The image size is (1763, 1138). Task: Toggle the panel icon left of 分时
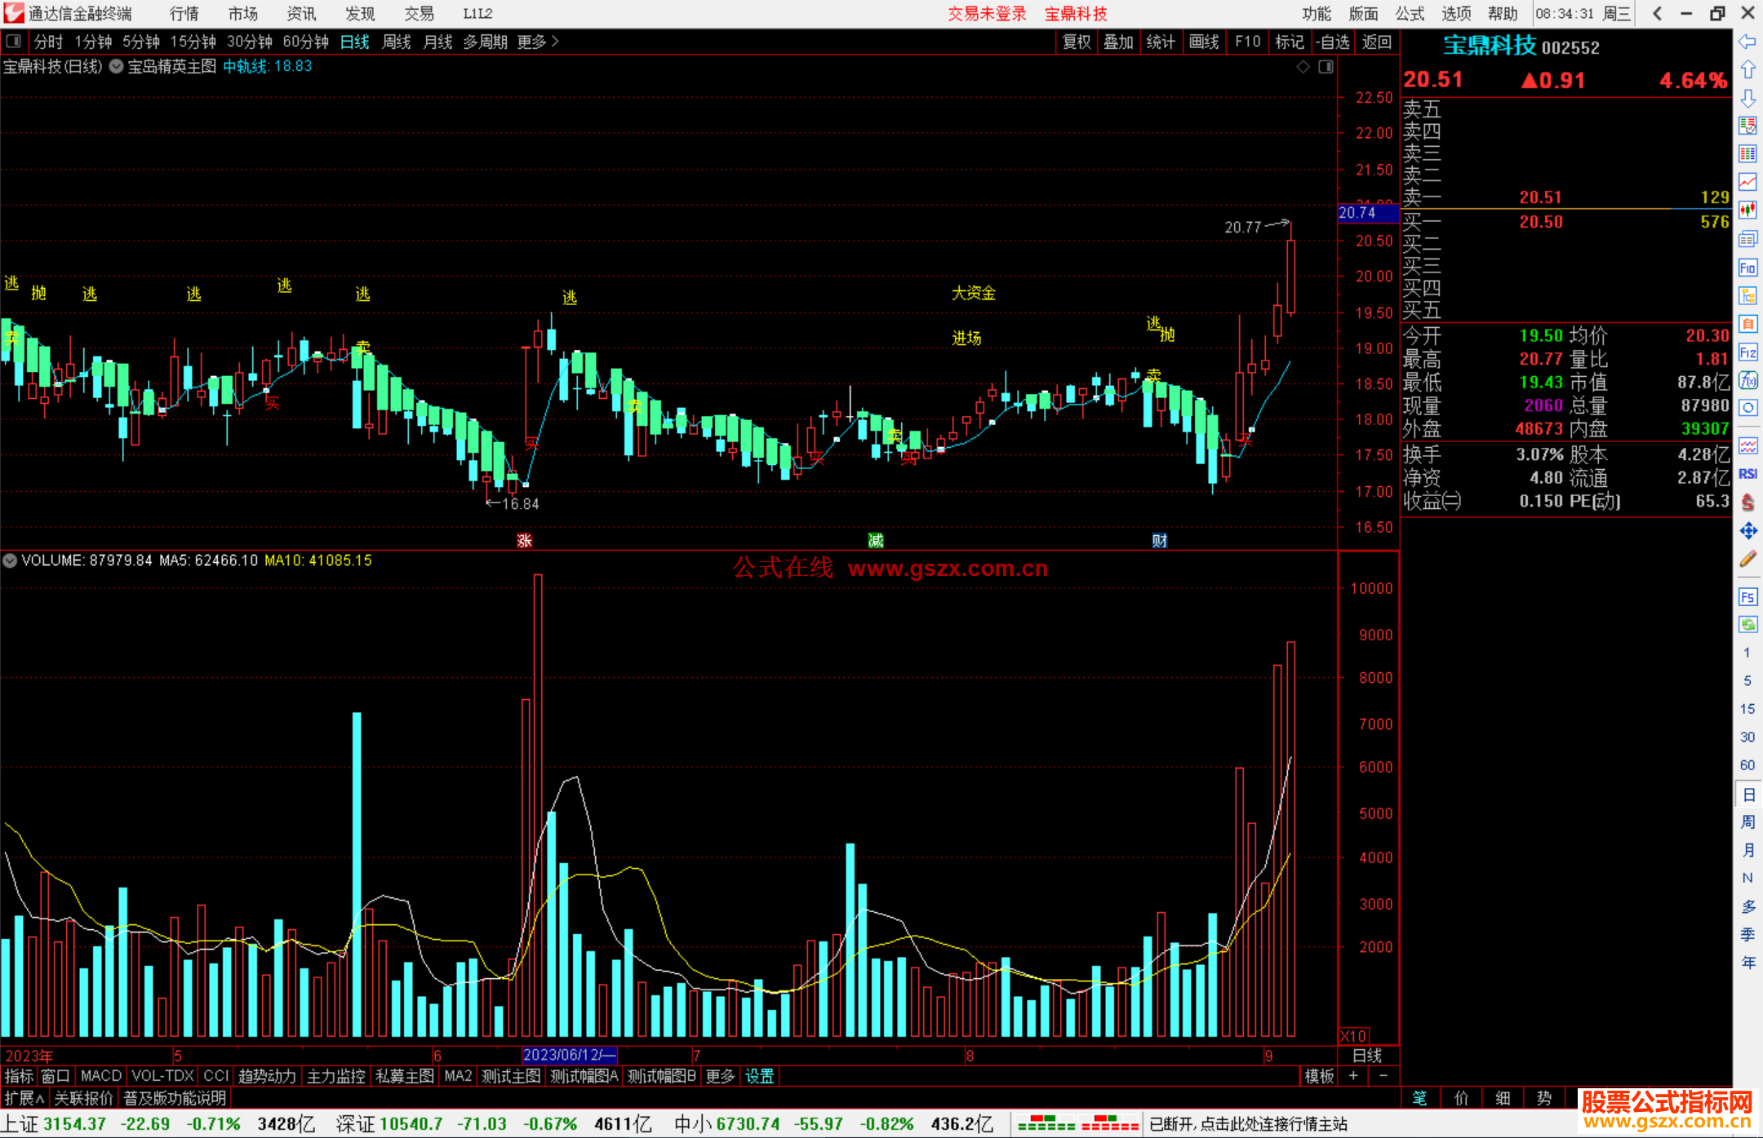click(x=14, y=41)
